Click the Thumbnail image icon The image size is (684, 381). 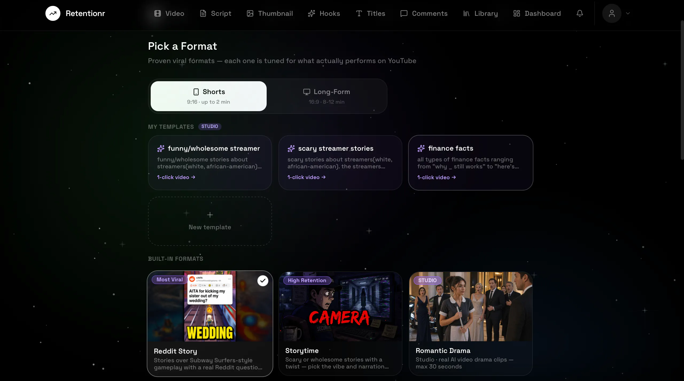(x=250, y=13)
